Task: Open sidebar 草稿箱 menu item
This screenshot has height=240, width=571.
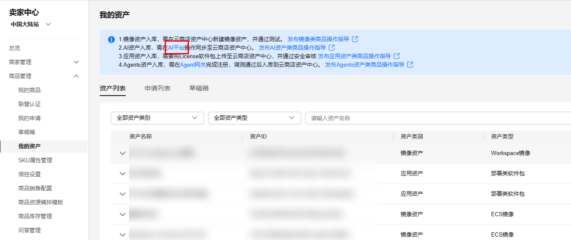Action: coord(27,132)
